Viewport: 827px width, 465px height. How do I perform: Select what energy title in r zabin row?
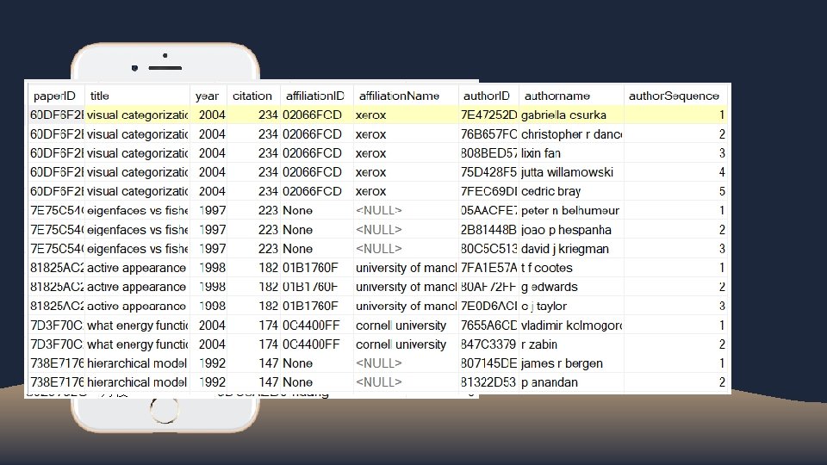click(137, 344)
